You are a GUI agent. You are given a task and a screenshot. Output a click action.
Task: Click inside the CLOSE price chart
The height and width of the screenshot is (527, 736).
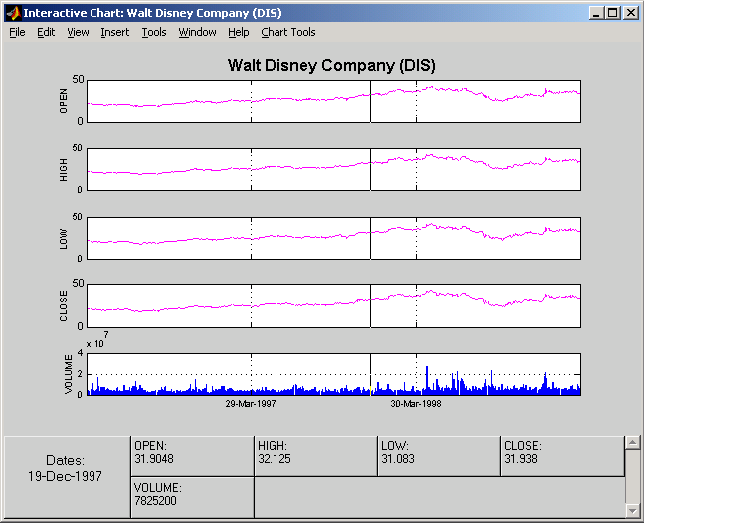pyautogui.click(x=334, y=306)
